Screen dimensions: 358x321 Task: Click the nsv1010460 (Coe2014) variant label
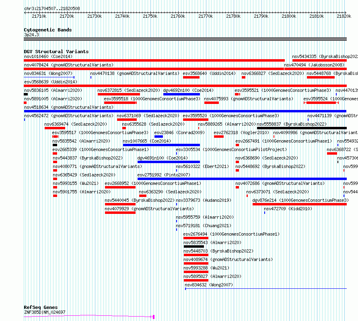[48, 56]
